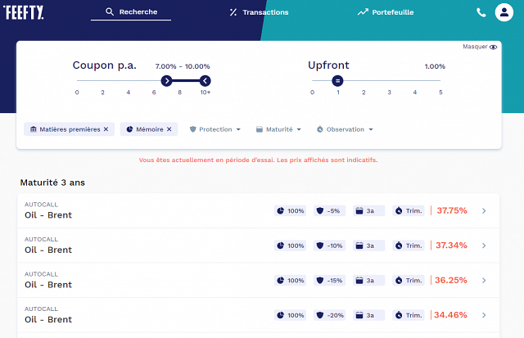Click the -5% protection shield badge
This screenshot has height=338, width=524.
[x=328, y=210]
